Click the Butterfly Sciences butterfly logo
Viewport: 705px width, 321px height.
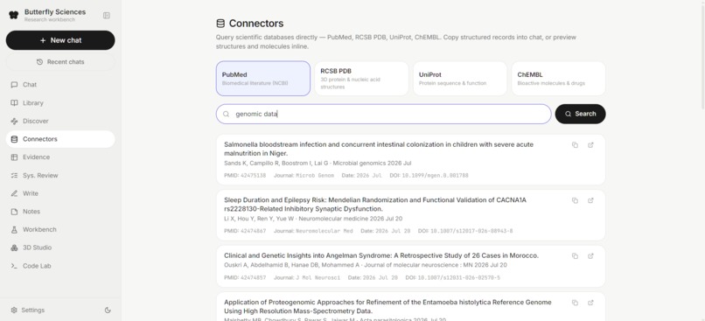pos(13,15)
